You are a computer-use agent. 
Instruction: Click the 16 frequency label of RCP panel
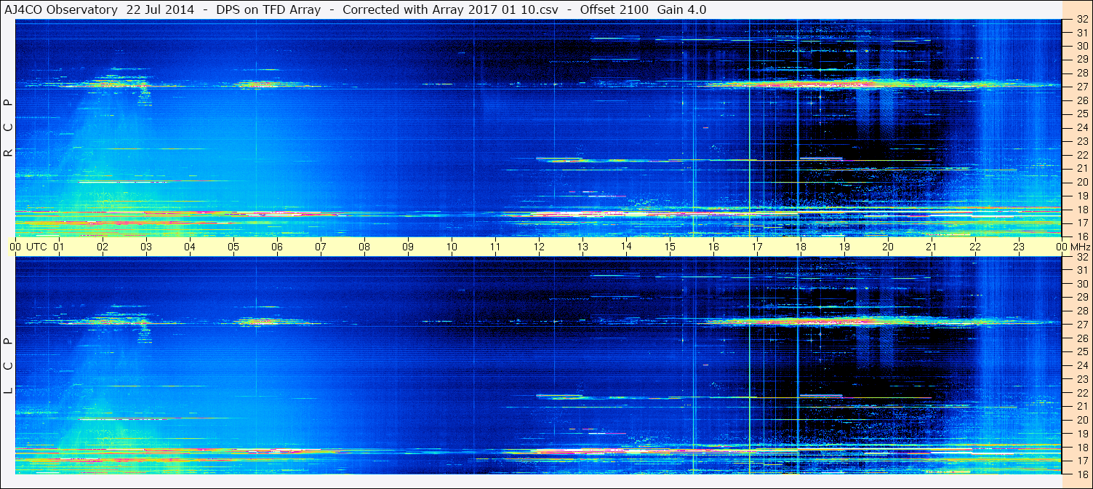pos(1081,236)
